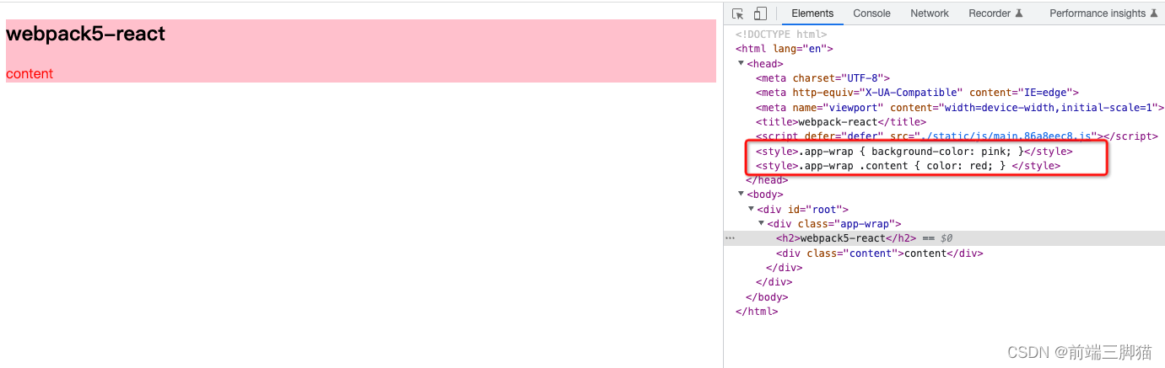Toggle the device toolbar icon
This screenshot has width=1165, height=368.
point(760,13)
